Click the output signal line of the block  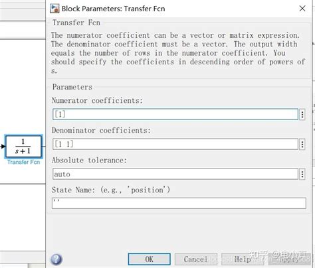[44, 146]
